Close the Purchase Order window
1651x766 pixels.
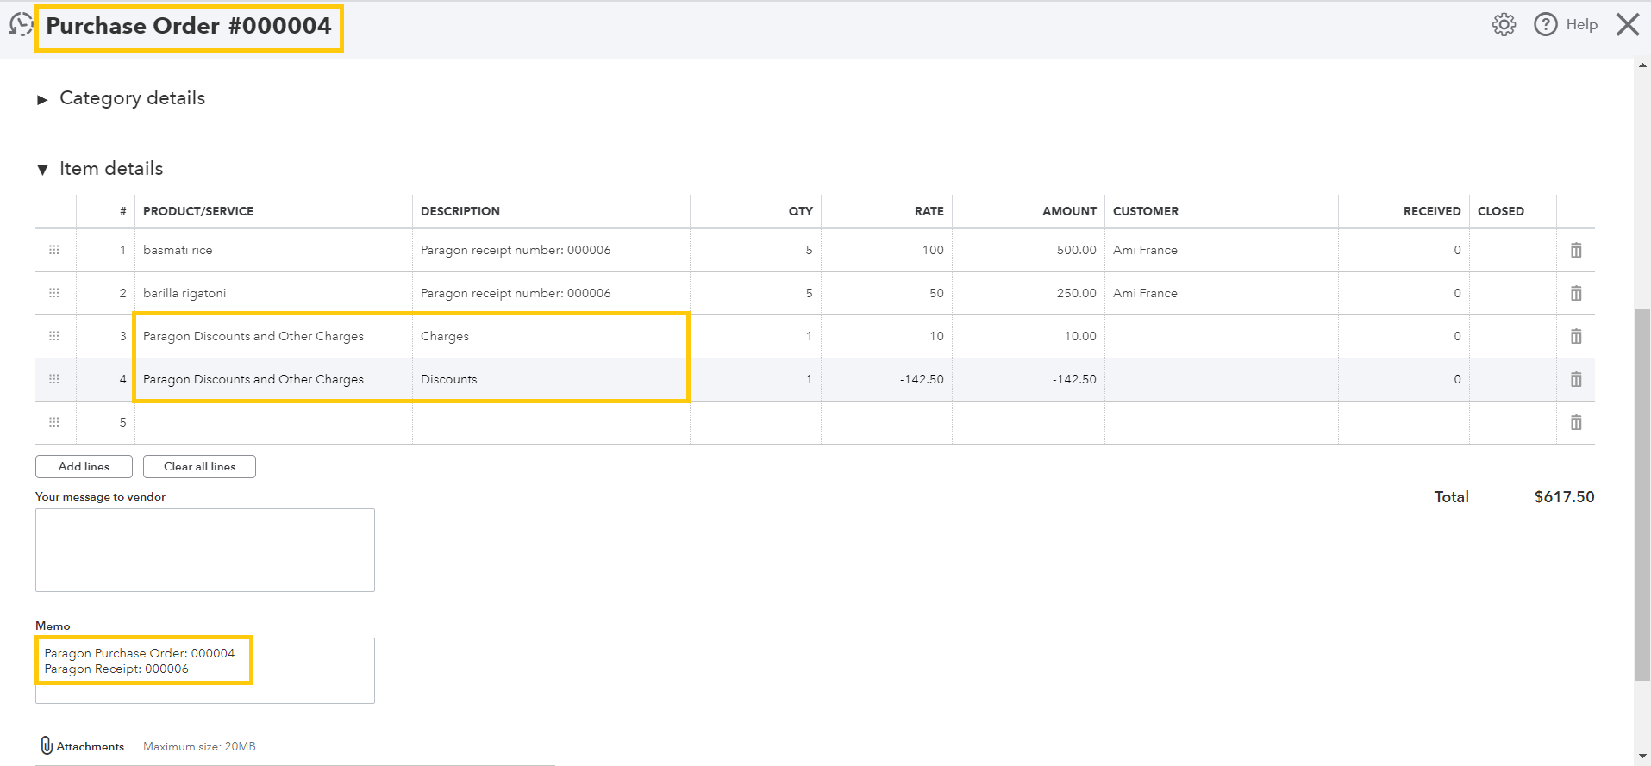(x=1627, y=25)
